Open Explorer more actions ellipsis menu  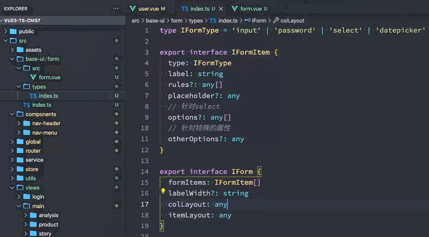(116, 8)
